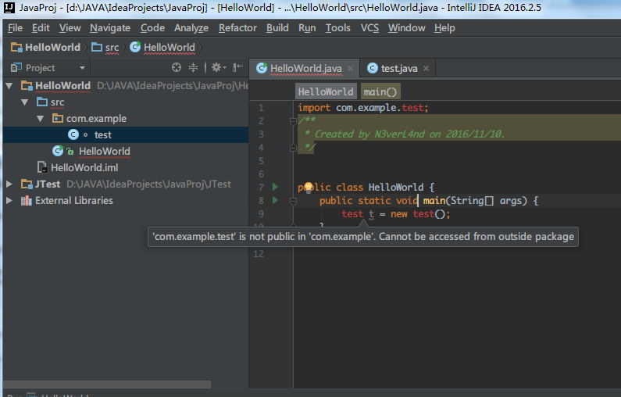
Task: Click the run arrow beside class HelloWorld line
Action: 275,187
